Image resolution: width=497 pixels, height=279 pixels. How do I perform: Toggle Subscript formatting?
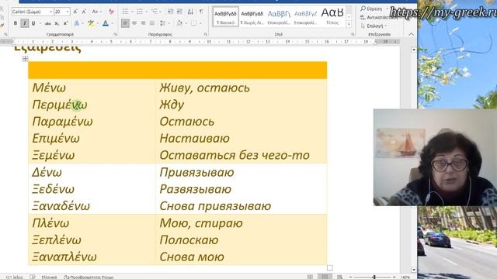tap(57, 23)
